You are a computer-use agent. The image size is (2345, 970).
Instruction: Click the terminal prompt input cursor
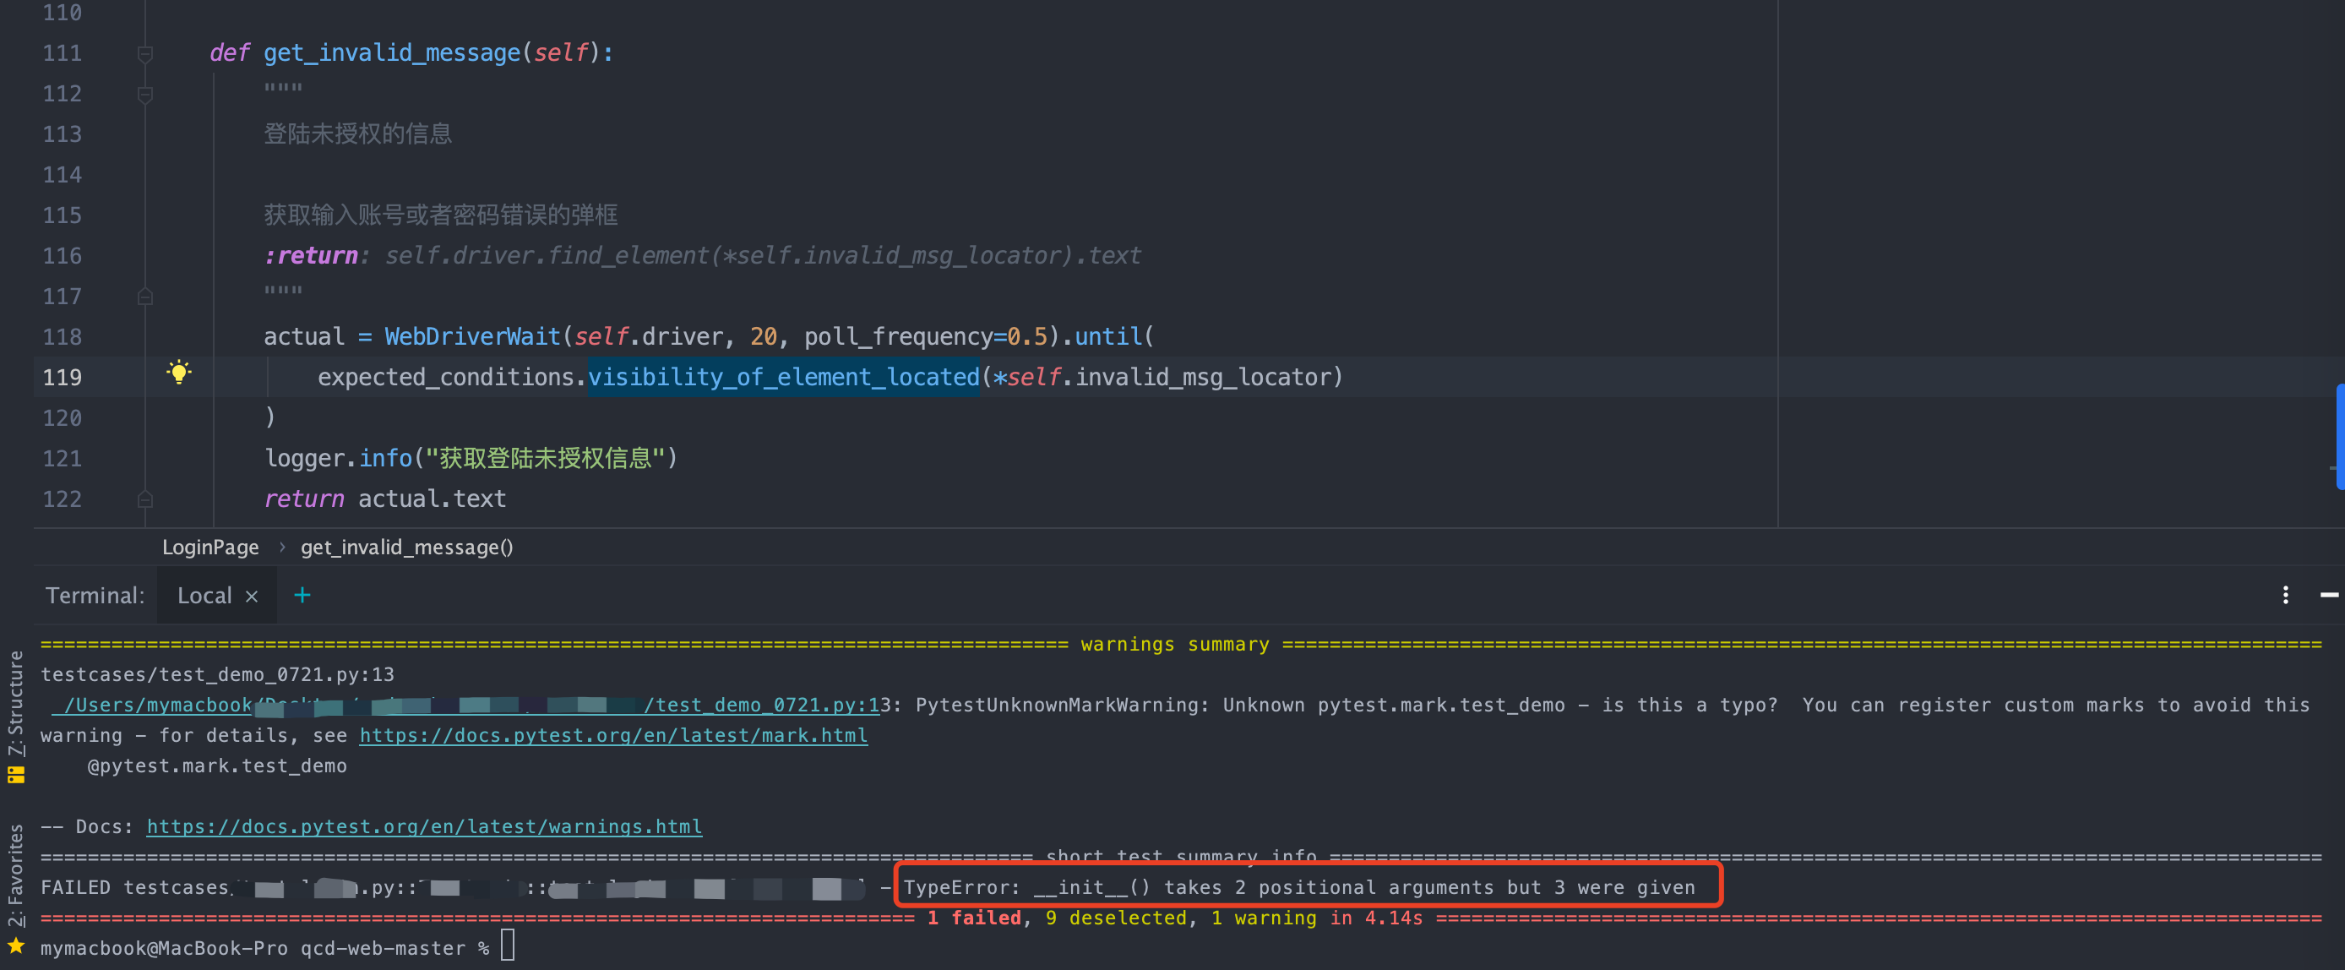tap(508, 946)
